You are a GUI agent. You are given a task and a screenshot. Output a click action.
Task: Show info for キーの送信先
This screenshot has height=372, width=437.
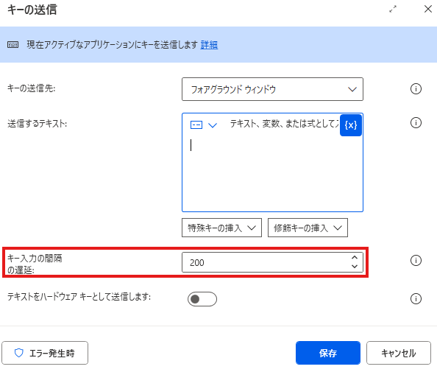tap(416, 89)
